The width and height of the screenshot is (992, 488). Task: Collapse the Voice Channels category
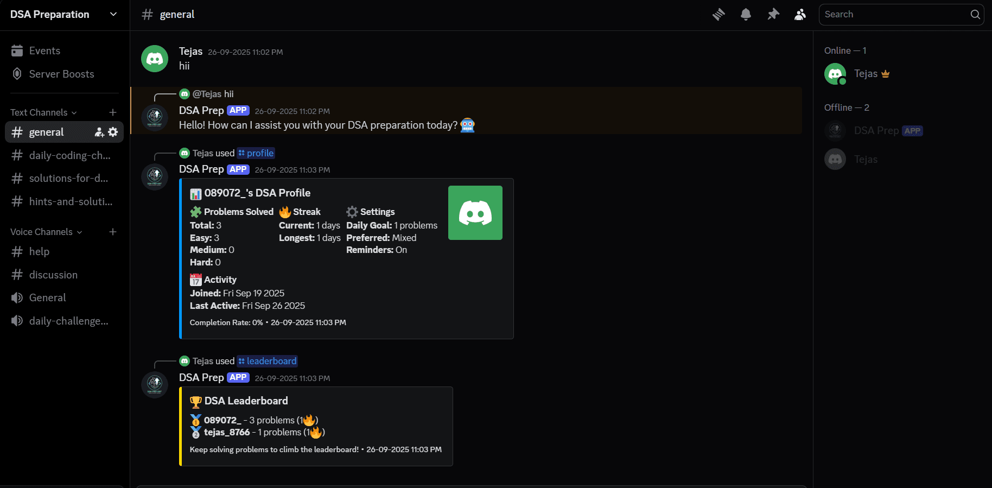[x=46, y=232]
